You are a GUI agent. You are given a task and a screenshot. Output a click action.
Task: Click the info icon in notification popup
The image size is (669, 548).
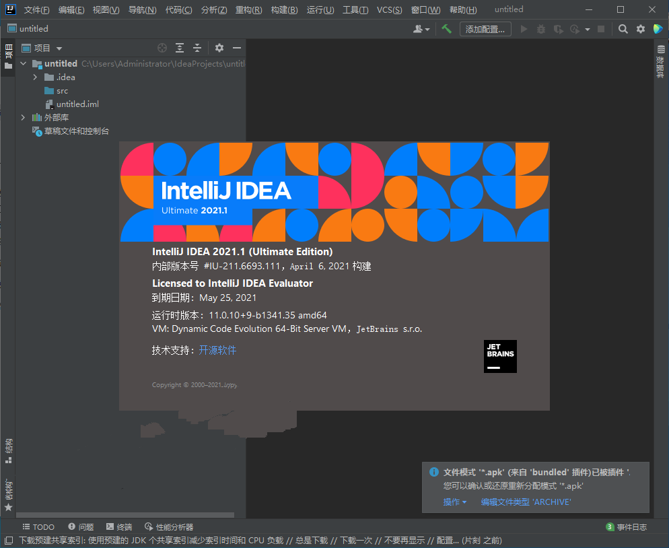(434, 472)
